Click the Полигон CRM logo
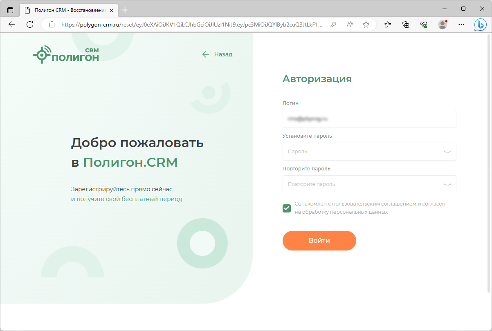492x331 pixels. (66, 55)
